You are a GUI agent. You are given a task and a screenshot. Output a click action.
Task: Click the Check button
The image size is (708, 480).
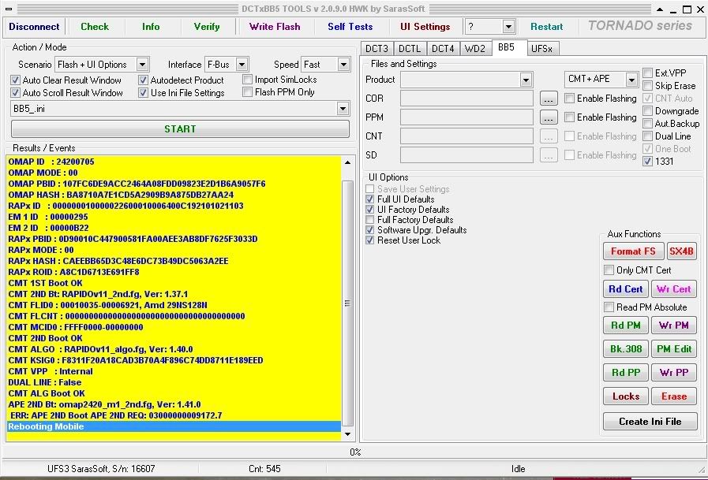[95, 27]
